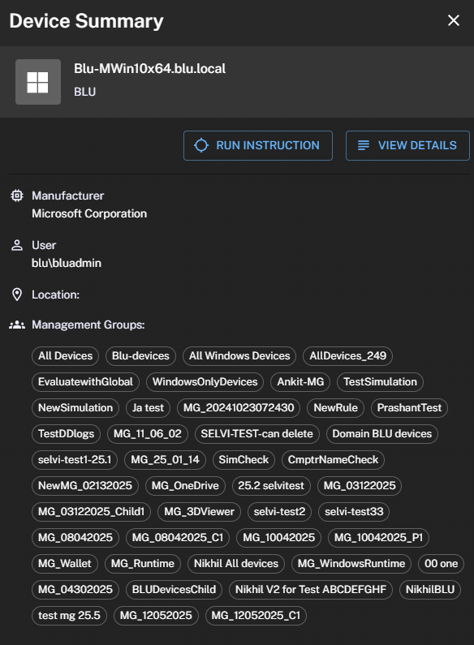Click the Ankit-MG group tag
Screen dimensions: 474x645
point(300,382)
